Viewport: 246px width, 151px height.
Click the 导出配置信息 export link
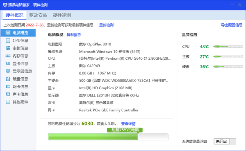click(232, 25)
